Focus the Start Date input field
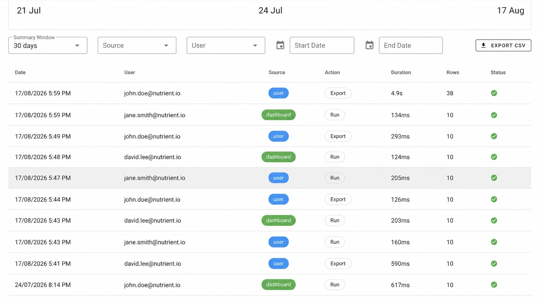The height and width of the screenshot is (303, 539). (322, 45)
